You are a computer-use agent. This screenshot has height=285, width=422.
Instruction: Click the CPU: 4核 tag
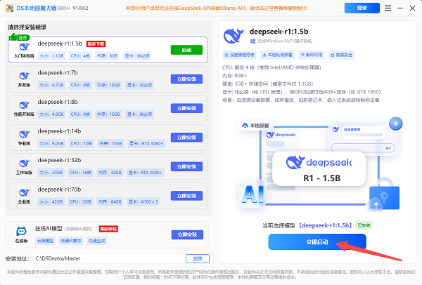pos(80,56)
